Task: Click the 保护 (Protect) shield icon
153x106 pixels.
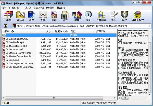Action: pyautogui.click(x=125, y=15)
